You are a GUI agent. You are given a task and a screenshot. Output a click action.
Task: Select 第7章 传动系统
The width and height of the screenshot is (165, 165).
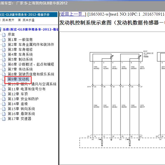tap(20, 69)
